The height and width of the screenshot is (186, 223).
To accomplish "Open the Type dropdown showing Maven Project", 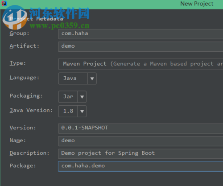I will pos(140,64).
